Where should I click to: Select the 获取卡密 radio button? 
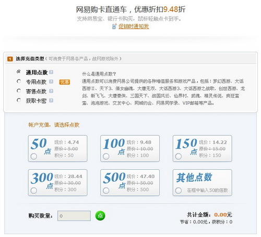point(19,100)
